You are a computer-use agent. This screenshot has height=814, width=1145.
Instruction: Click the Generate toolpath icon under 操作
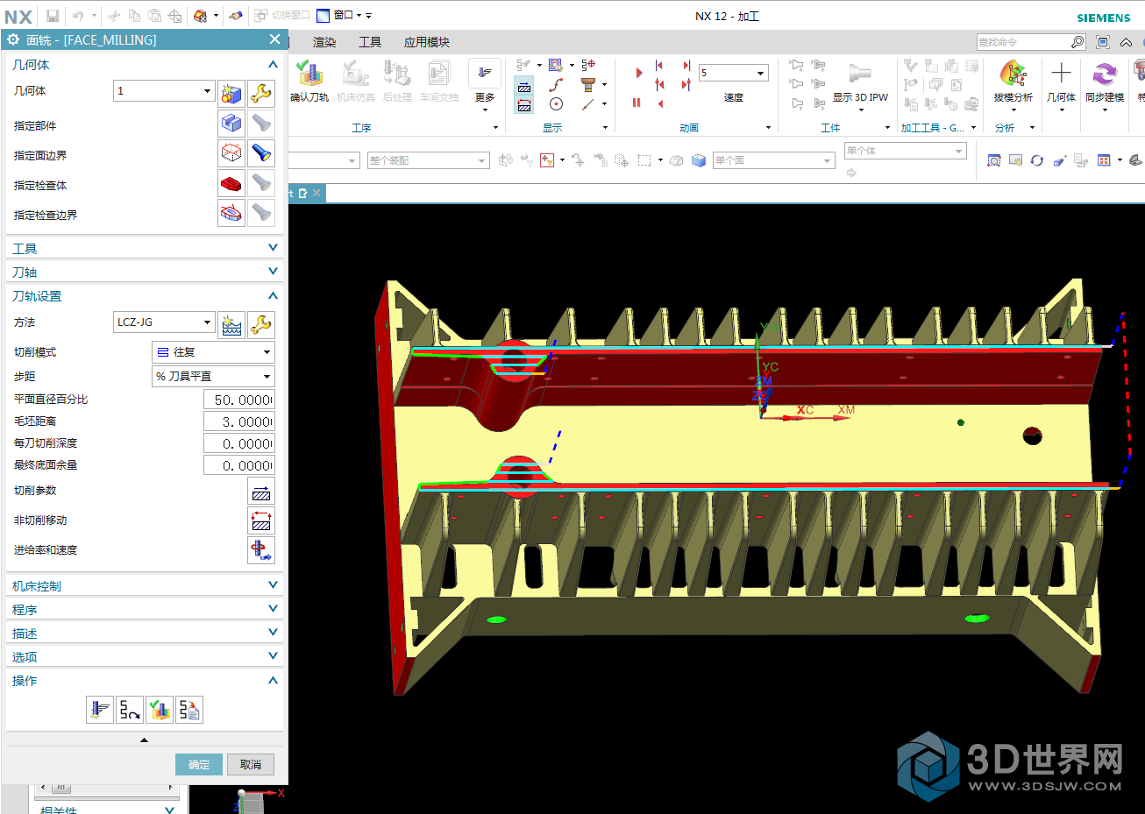tap(100, 710)
